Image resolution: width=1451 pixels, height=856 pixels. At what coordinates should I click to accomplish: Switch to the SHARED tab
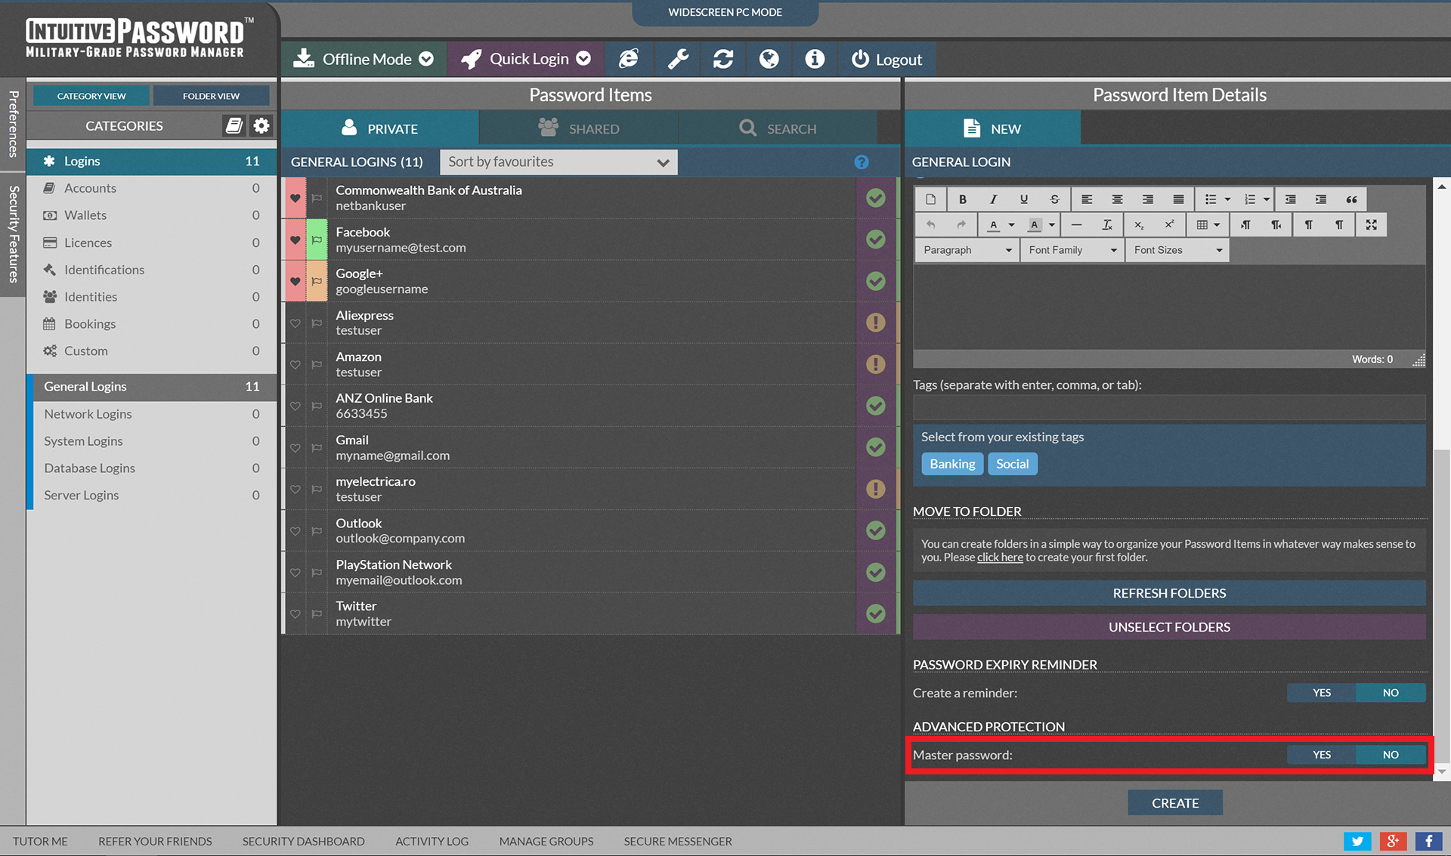(x=579, y=128)
